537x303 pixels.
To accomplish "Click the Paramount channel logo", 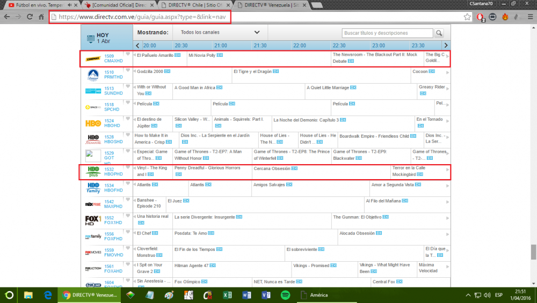I will (93, 75).
